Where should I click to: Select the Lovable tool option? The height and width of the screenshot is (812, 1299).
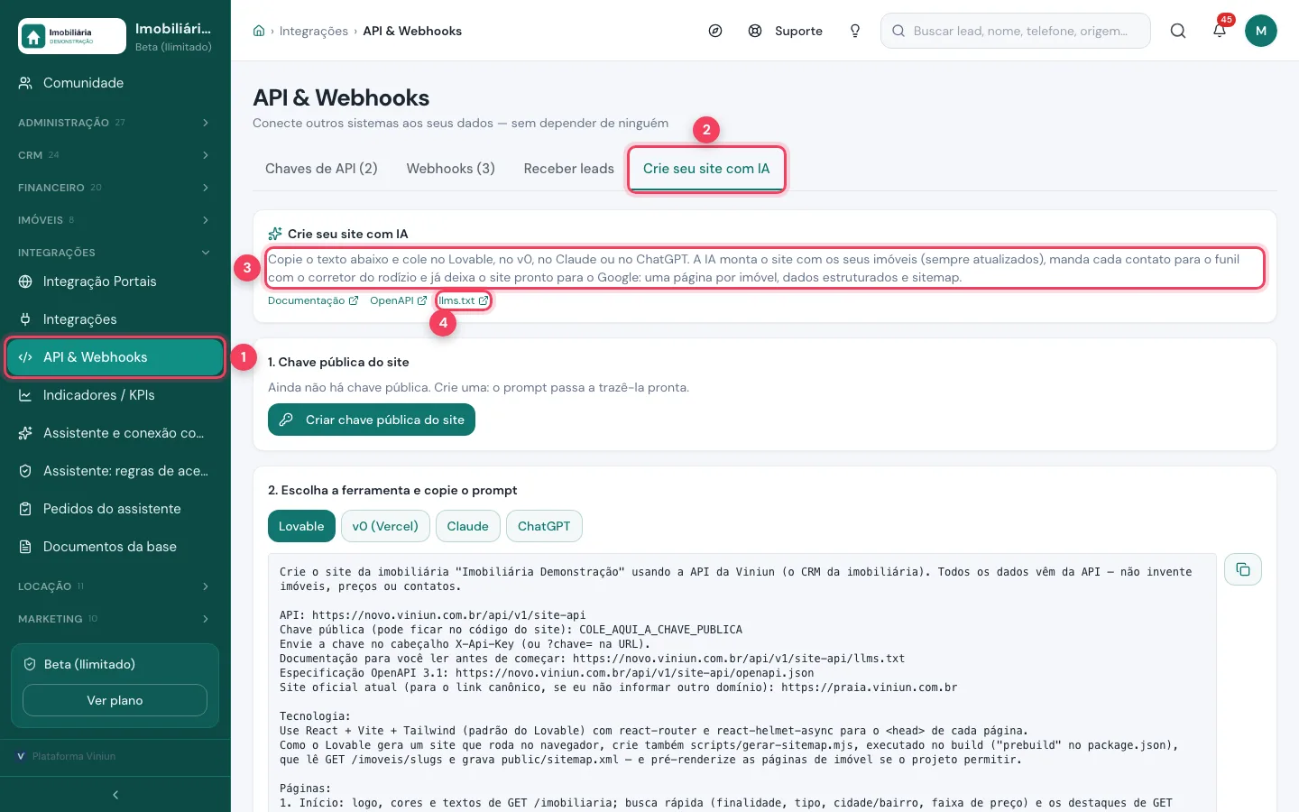point(301,526)
